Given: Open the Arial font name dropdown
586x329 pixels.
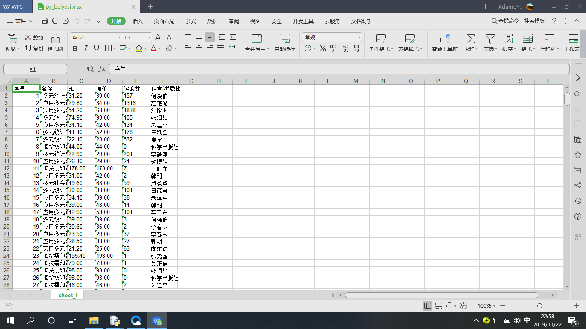Looking at the screenshot, I should 118,38.
